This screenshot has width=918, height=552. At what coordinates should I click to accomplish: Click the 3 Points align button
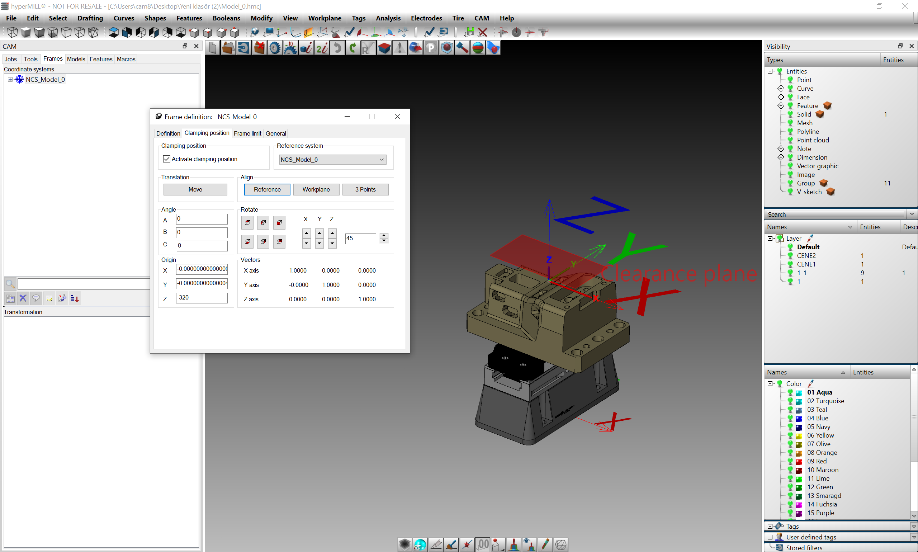pos(365,189)
